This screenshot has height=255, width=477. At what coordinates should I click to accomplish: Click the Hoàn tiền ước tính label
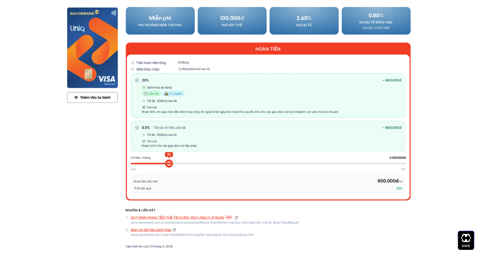[x=145, y=181]
